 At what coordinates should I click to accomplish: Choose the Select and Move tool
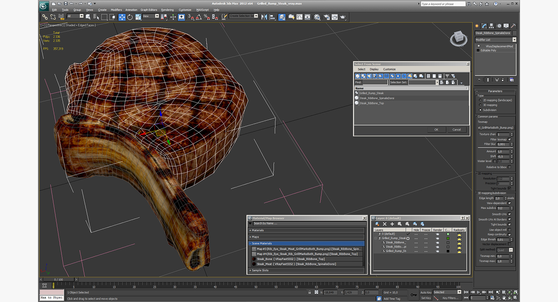tap(122, 17)
